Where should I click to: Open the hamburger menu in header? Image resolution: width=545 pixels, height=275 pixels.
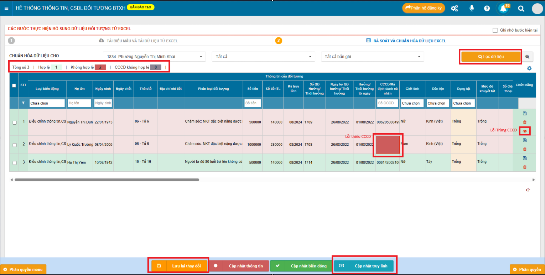6,8
